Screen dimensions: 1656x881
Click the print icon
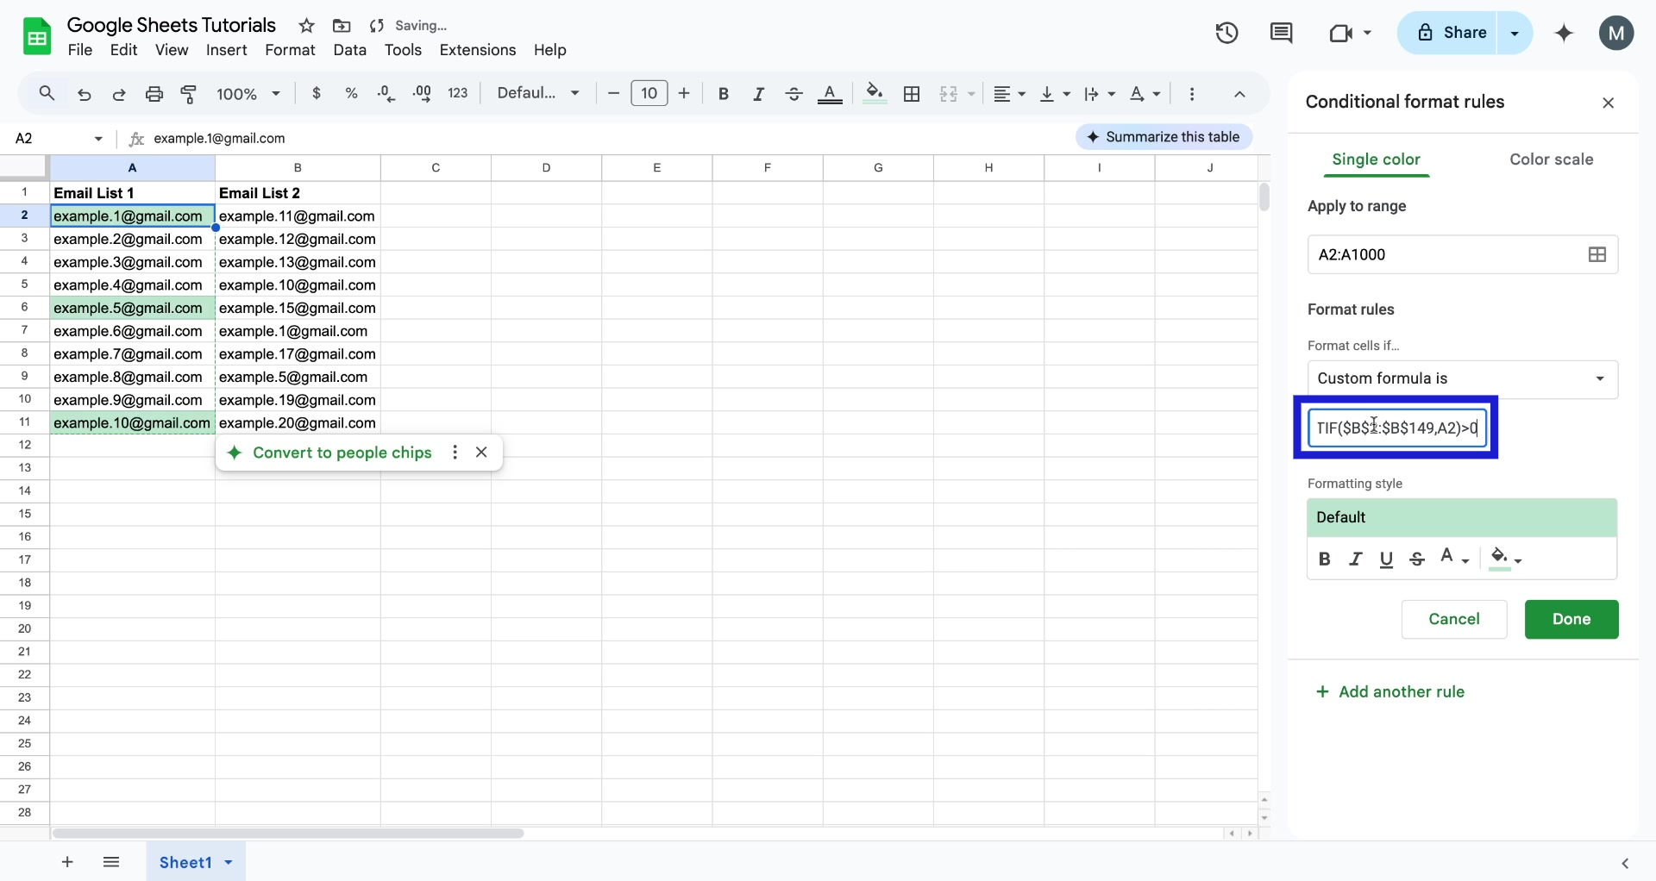(154, 94)
